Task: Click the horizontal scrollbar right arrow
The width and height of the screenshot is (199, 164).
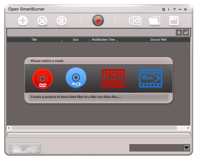Action: pyautogui.click(x=188, y=128)
